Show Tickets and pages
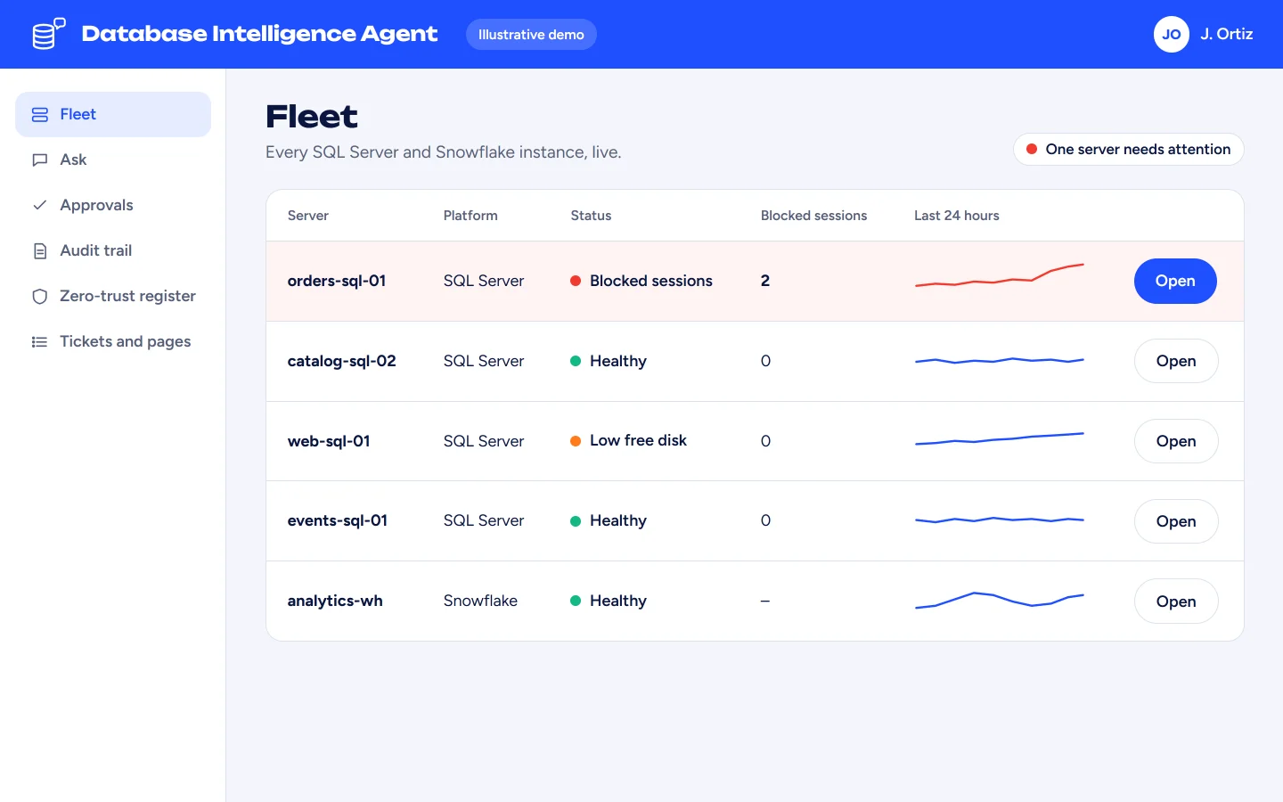 coord(113,341)
